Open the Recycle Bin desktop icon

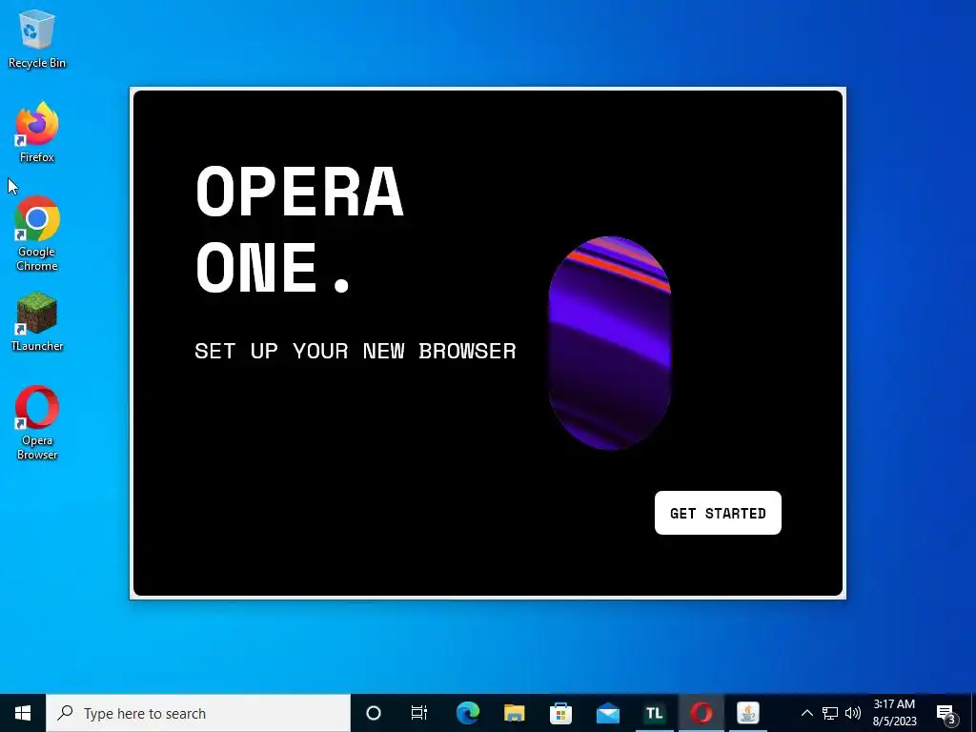pyautogui.click(x=37, y=38)
